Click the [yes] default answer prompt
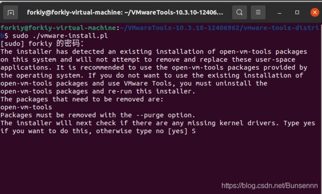The image size is (322, 194). [x=178, y=131]
